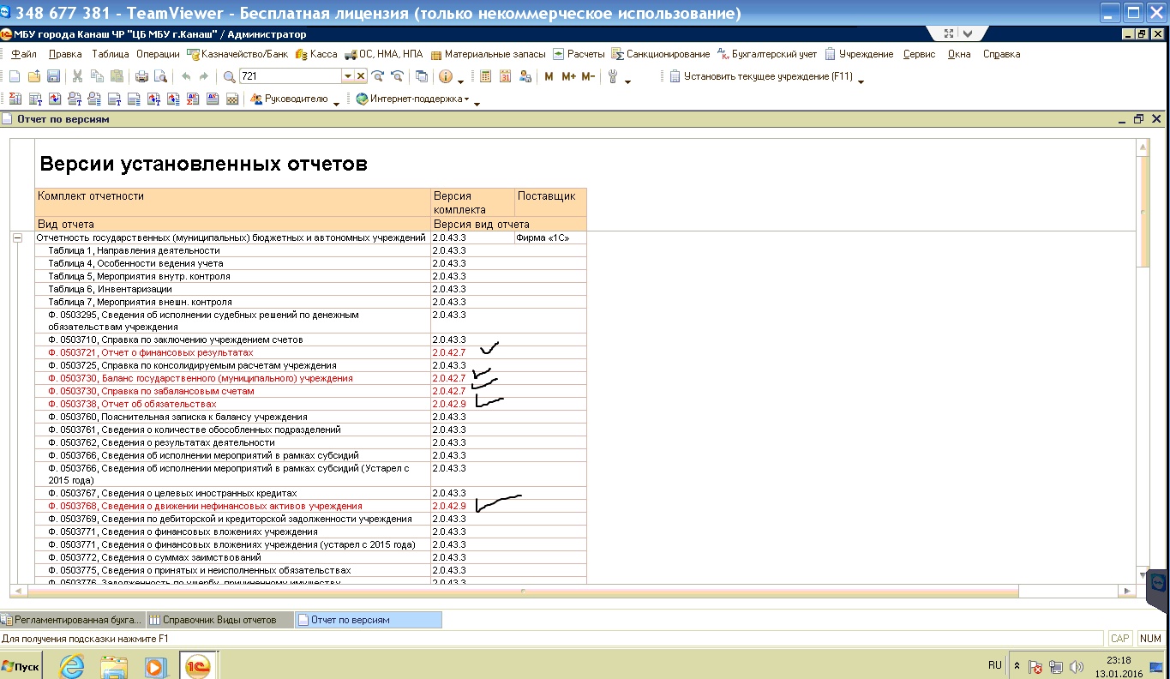1170x679 pixels.
Task: Open the Print Preview icon
Action: 159,76
